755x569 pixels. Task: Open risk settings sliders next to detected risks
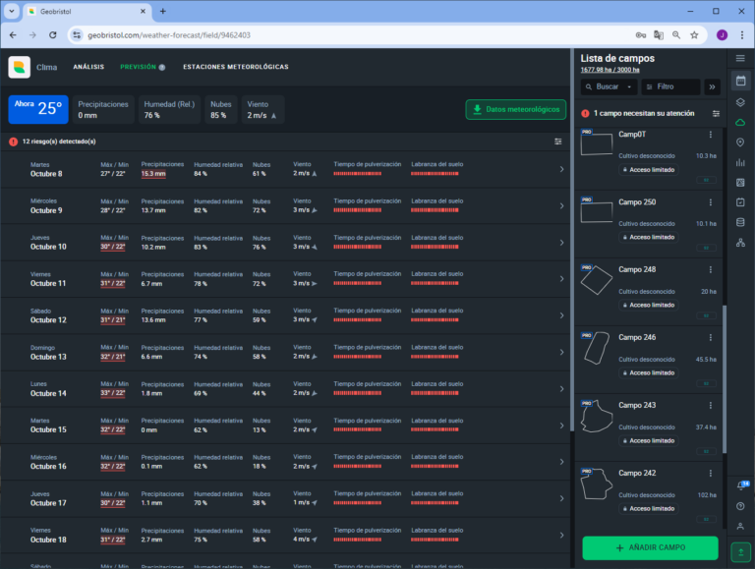coord(558,142)
